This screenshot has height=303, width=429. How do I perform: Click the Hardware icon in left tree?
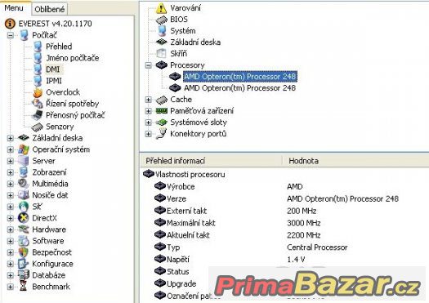24,229
